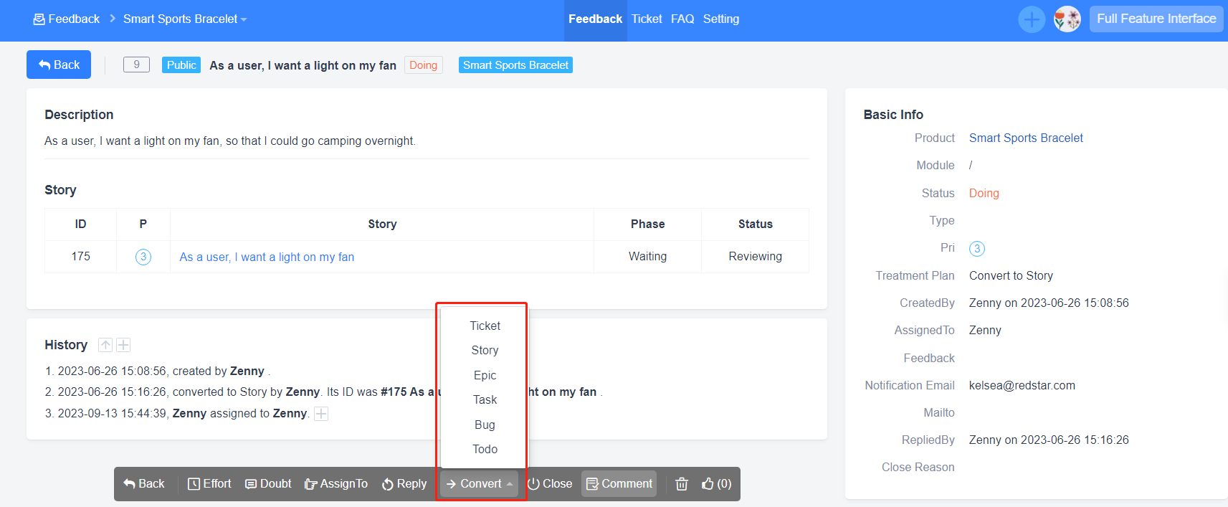Click the Doubt icon in action bar
The width and height of the screenshot is (1228, 507).
[251, 484]
